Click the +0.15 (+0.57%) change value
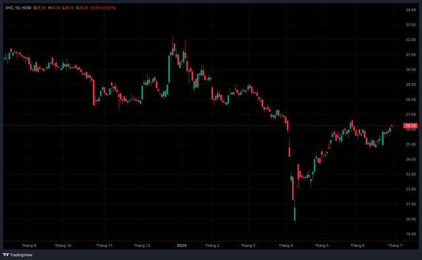Screen dimensions: 422x260 (x=103, y=8)
